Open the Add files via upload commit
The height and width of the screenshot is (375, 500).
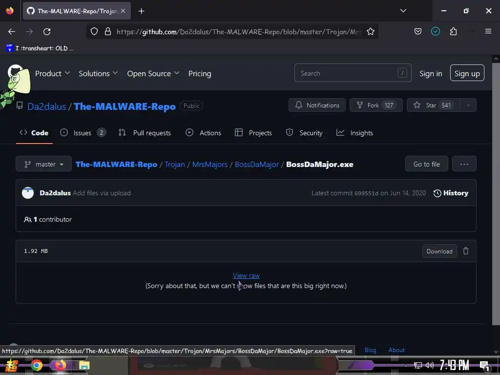(x=102, y=193)
